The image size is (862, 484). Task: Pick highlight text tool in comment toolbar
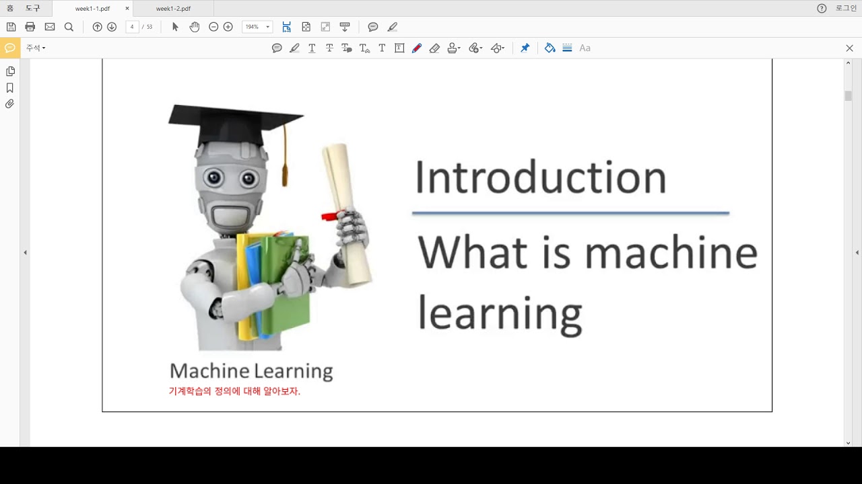[294, 48]
